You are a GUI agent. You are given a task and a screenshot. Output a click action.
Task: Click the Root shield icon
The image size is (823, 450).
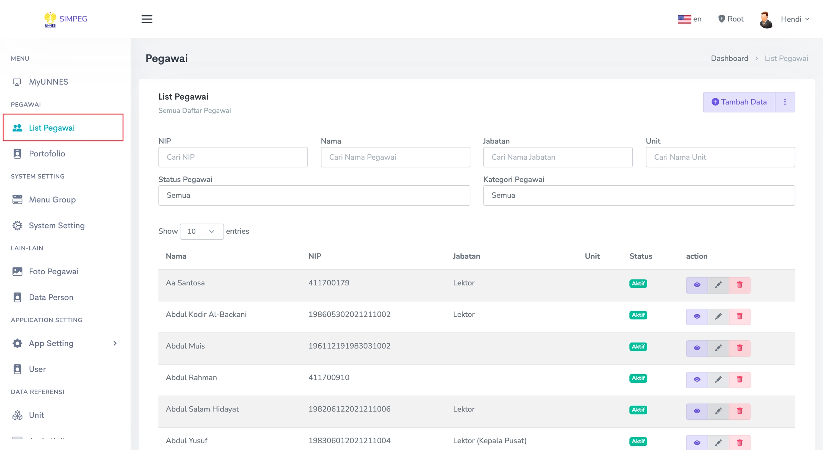pyautogui.click(x=722, y=19)
